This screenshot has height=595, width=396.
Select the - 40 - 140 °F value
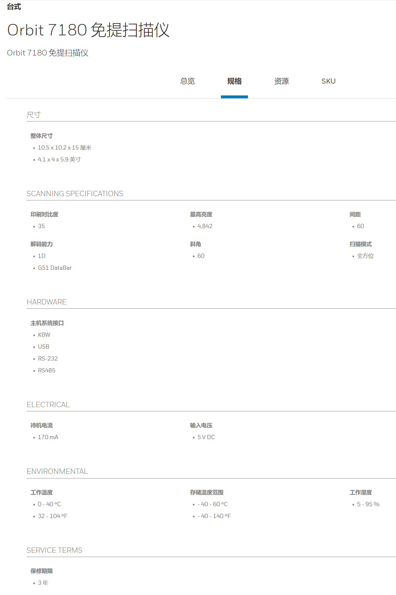(214, 516)
